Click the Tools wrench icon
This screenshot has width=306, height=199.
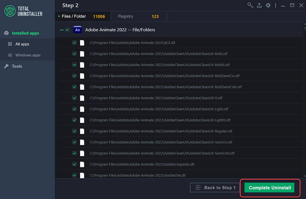point(6,66)
